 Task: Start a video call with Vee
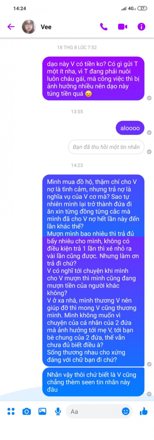click(123, 27)
